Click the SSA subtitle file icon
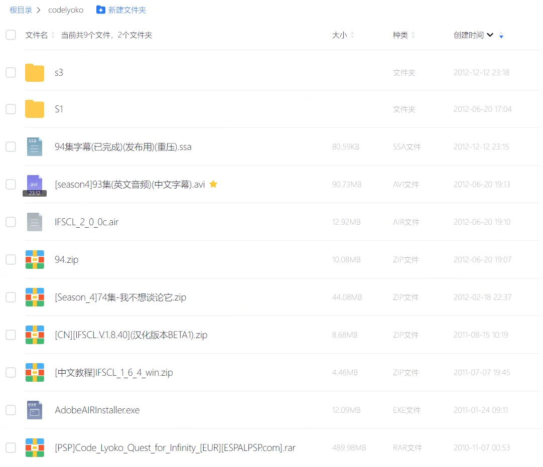 (x=35, y=147)
